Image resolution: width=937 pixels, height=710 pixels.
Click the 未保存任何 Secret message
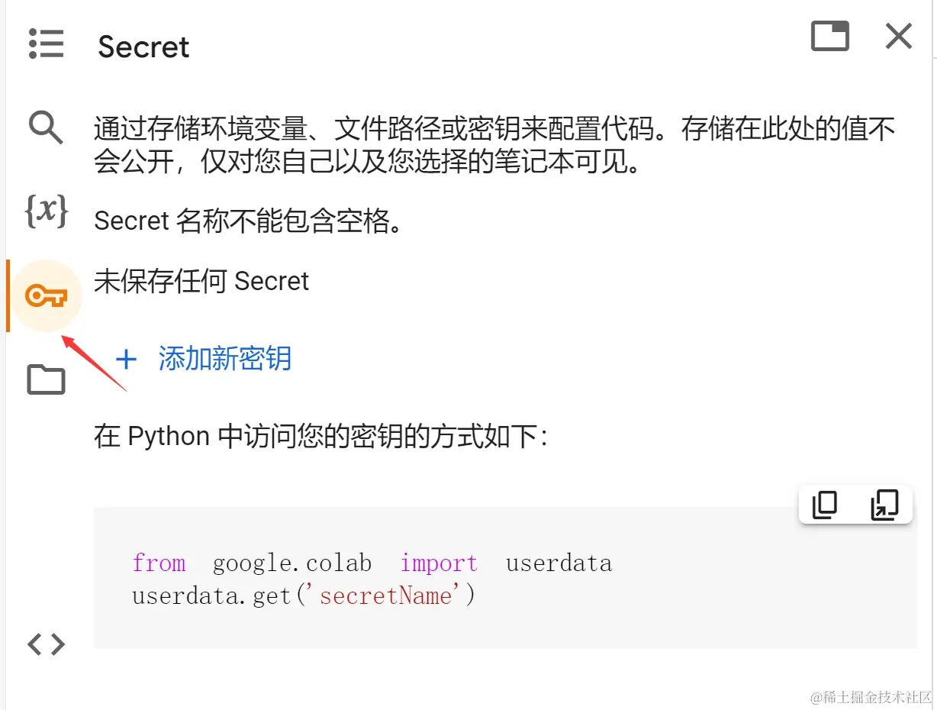click(x=201, y=281)
